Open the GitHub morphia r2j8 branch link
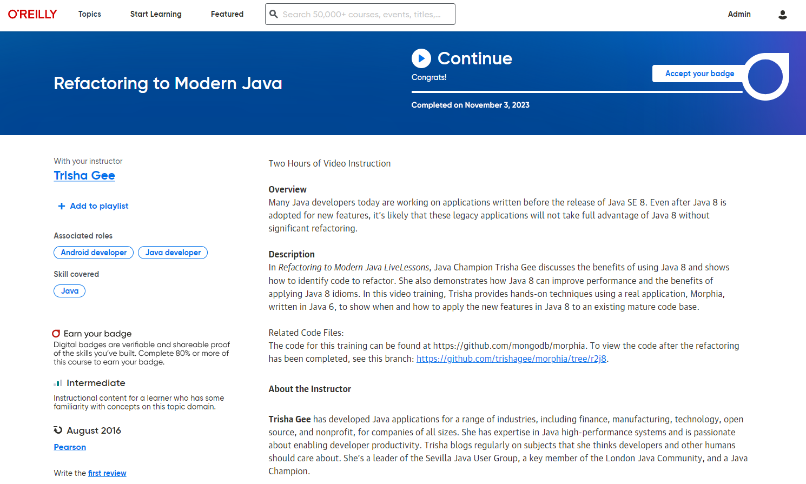This screenshot has height=484, width=806. point(511,359)
